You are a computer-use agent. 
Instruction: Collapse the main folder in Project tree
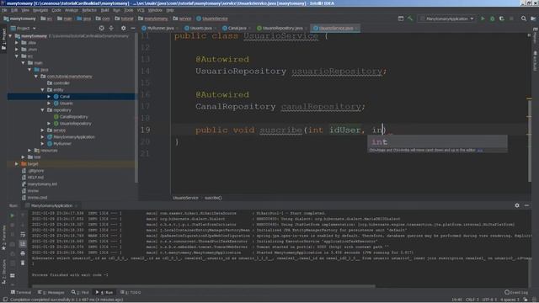point(24,63)
